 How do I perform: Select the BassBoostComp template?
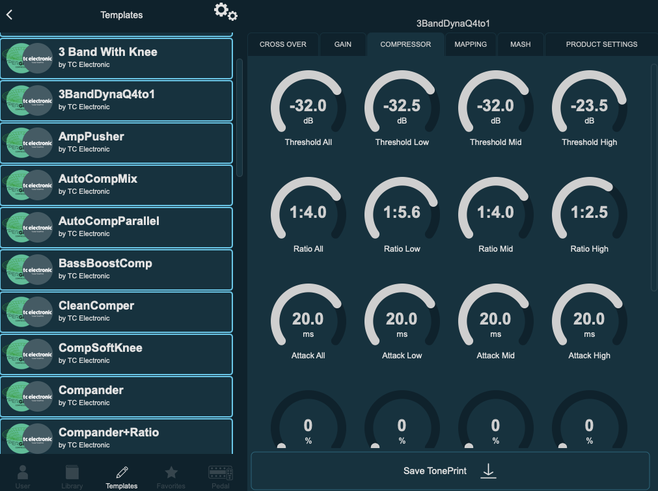117,270
